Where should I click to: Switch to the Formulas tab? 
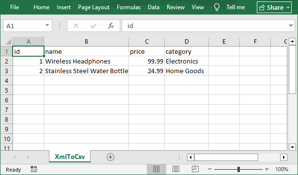click(129, 7)
